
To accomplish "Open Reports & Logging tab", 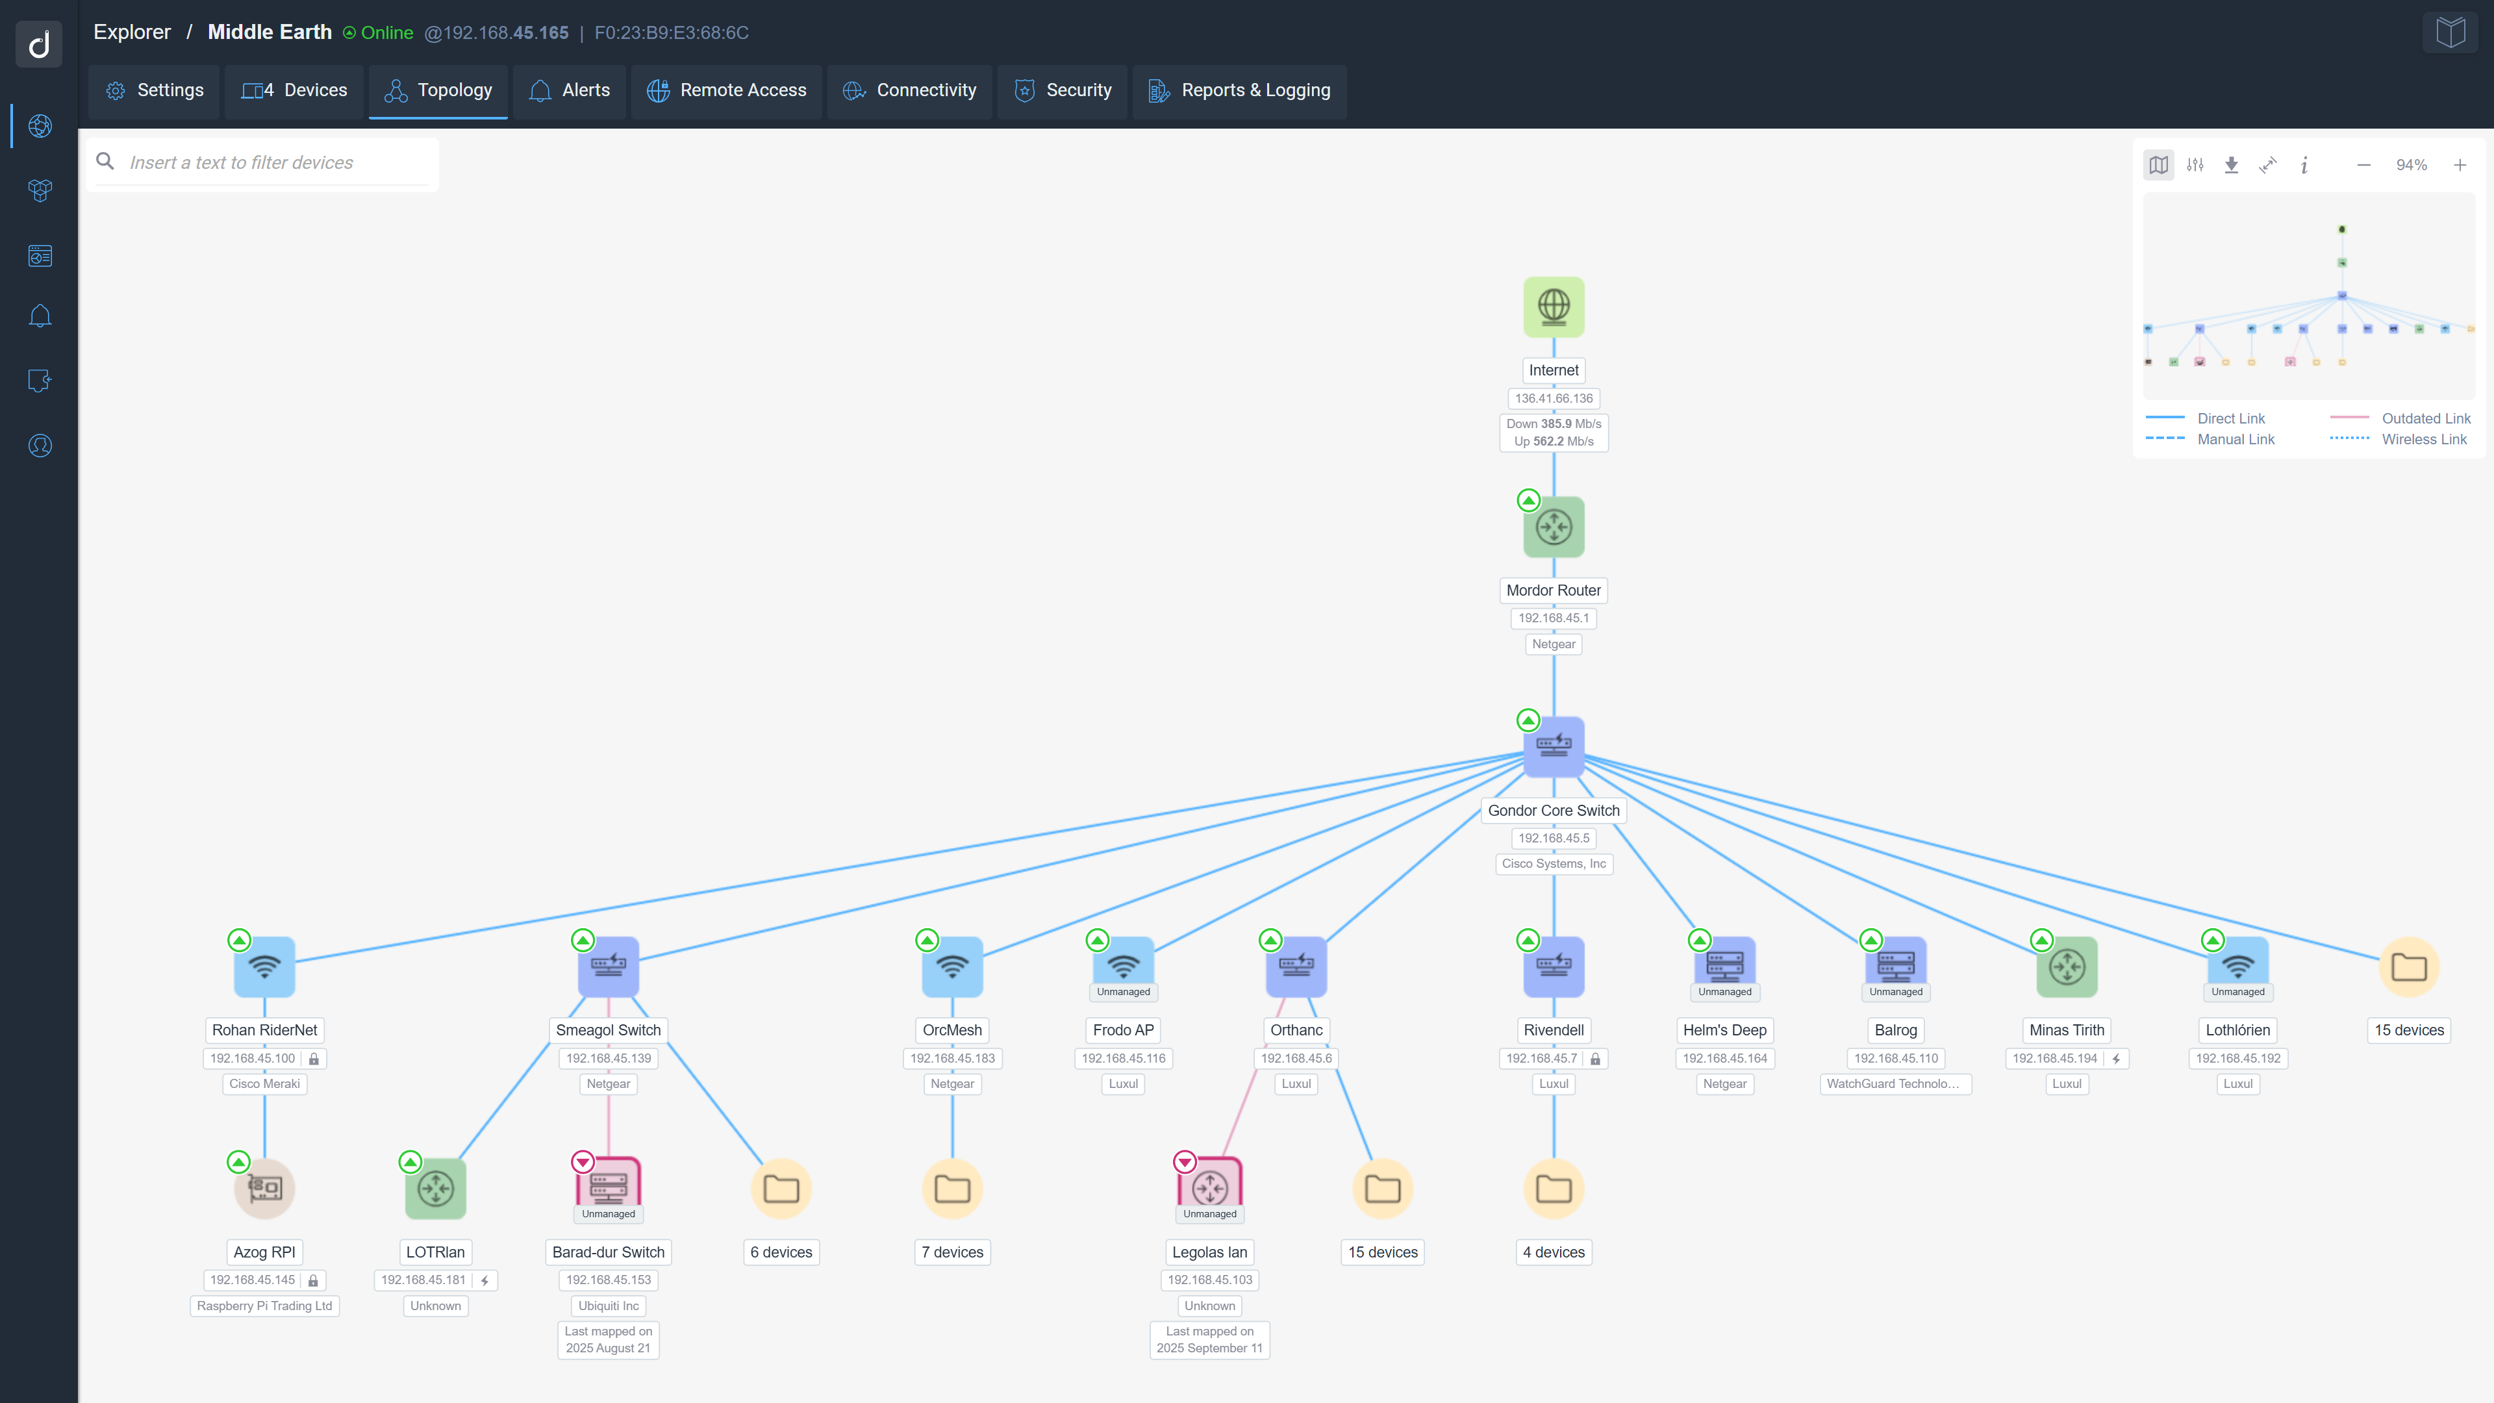I will [1239, 91].
